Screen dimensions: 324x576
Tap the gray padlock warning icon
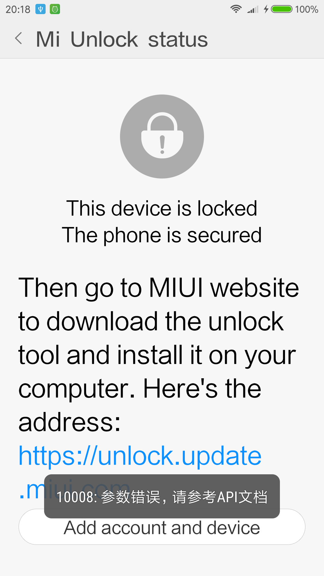[162, 136]
